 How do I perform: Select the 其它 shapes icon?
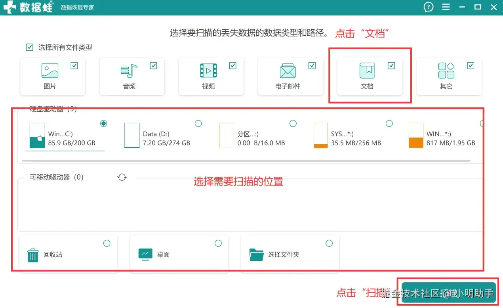446,71
